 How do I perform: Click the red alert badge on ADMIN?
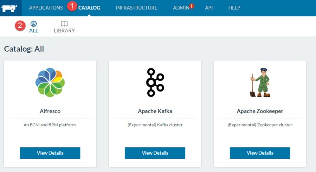pos(192,6)
